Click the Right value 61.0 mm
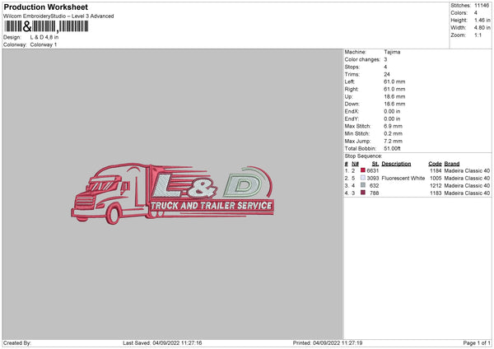The image size is (494, 349). [394, 89]
